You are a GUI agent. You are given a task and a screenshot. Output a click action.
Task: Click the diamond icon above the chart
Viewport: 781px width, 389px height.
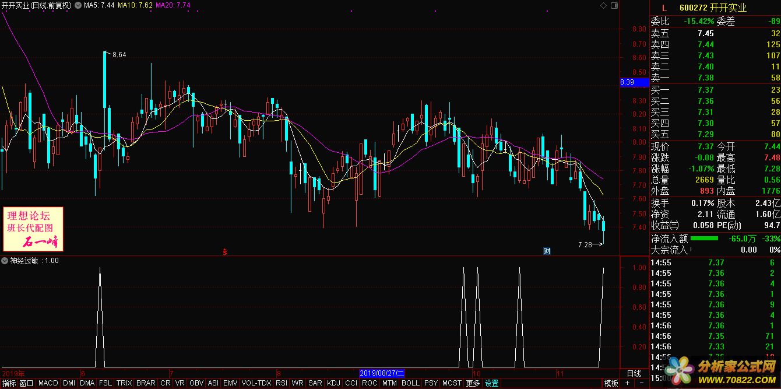pyautogui.click(x=603, y=5)
